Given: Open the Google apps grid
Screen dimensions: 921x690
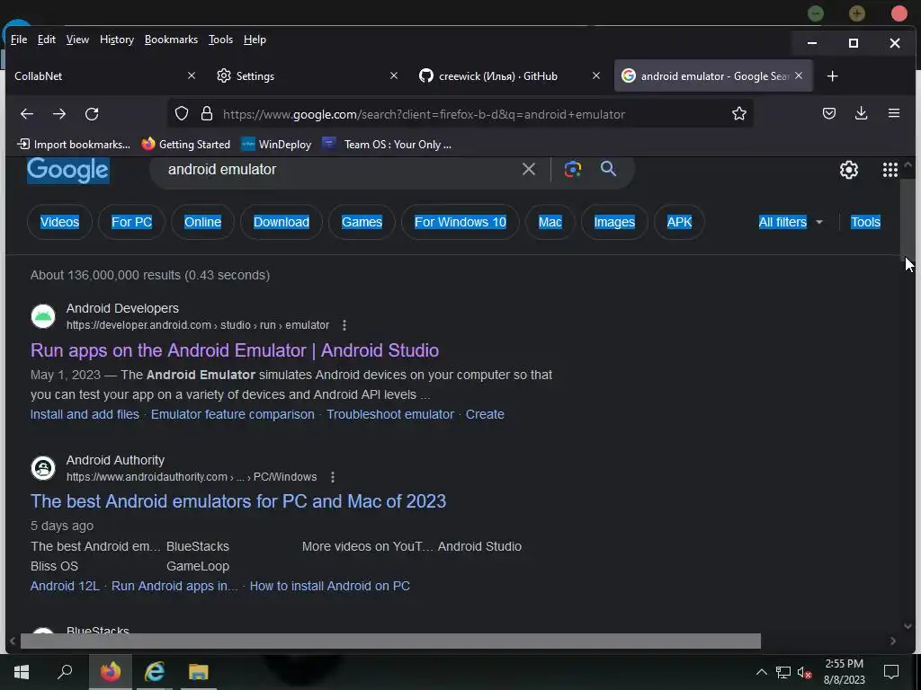Looking at the screenshot, I should coord(890,170).
